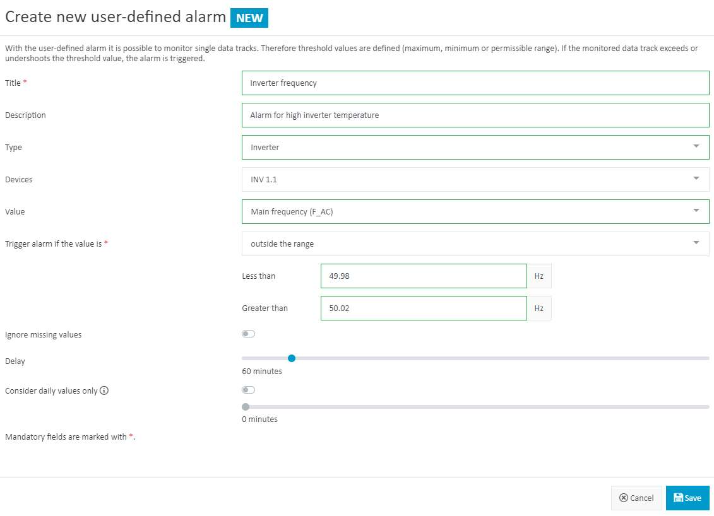Focus the Greater than field with 50.02
This screenshot has width=714, height=516.
424,308
